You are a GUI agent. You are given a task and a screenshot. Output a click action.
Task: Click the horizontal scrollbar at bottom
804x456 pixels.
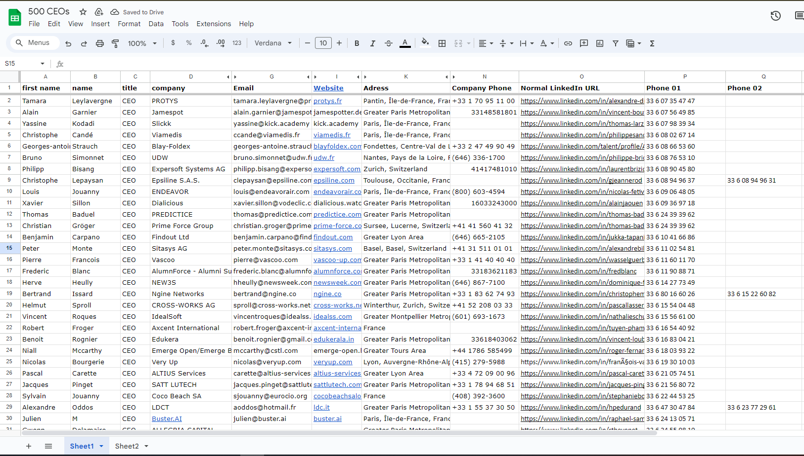click(340, 433)
